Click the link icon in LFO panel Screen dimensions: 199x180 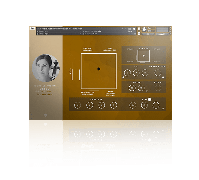(163, 109)
